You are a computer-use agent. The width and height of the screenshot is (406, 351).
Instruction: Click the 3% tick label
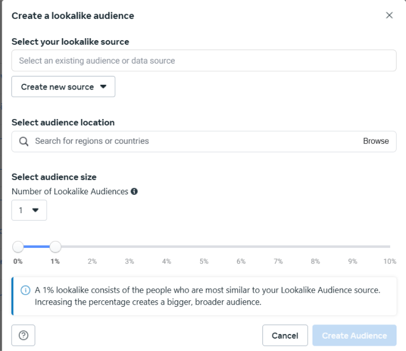coord(129,261)
